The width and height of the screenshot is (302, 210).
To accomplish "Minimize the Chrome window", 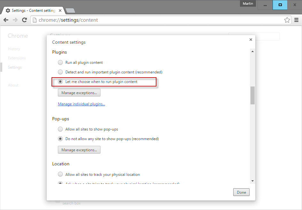I will click(x=265, y=5).
